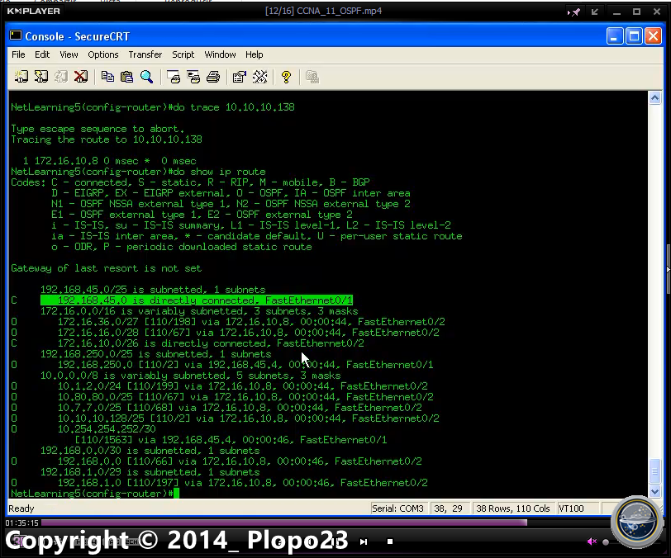Click the SecureCRT console title icon

(16, 36)
